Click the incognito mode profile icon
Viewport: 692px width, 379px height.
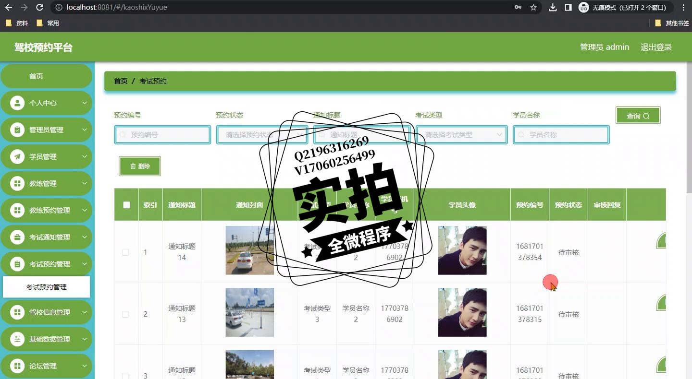click(584, 7)
